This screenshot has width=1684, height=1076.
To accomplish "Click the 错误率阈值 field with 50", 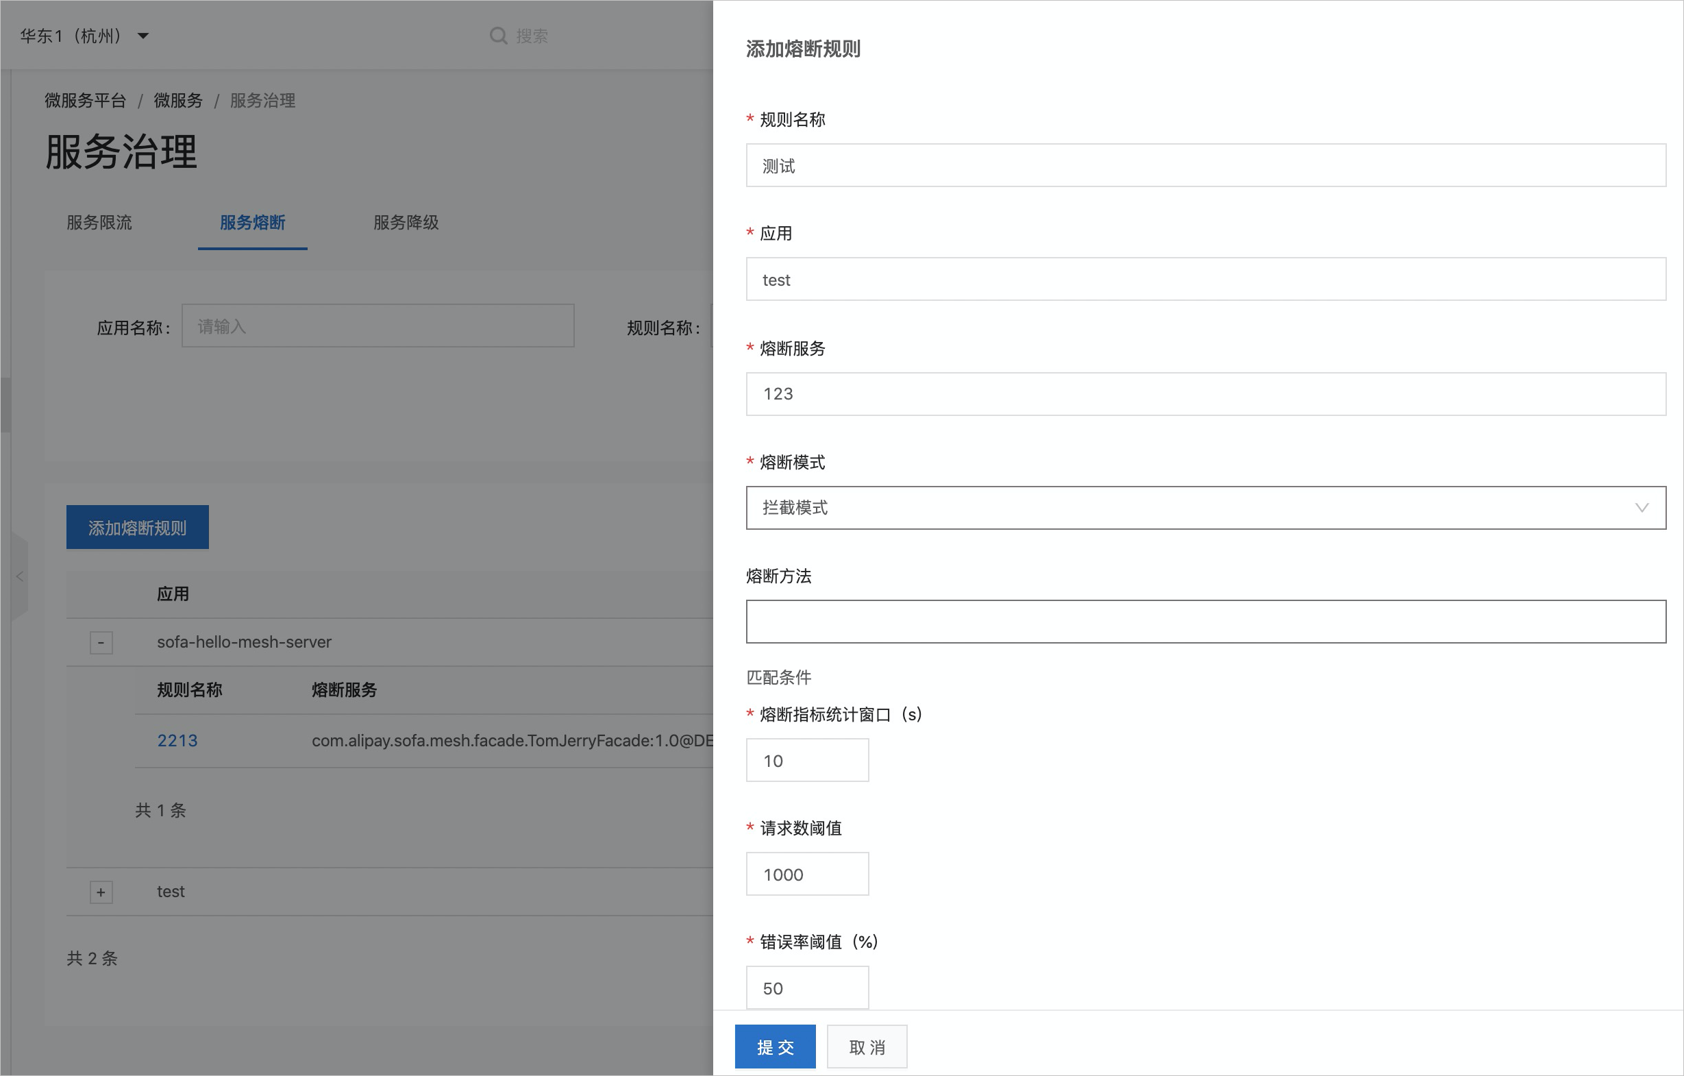I will 808,988.
